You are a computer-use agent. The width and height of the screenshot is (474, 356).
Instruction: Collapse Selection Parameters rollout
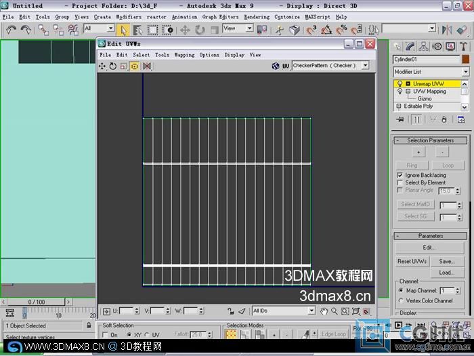coord(431,140)
